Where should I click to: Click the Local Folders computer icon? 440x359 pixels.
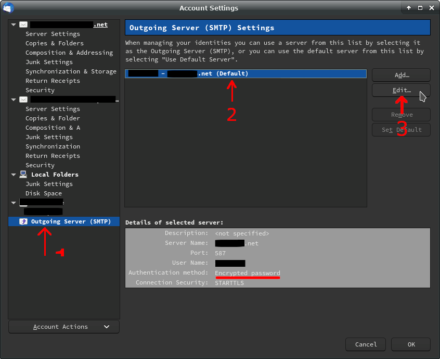tap(23, 175)
